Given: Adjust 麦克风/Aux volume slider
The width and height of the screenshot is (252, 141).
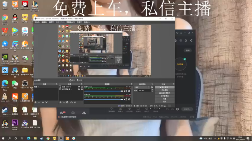Looking at the screenshot, I should (104, 91).
